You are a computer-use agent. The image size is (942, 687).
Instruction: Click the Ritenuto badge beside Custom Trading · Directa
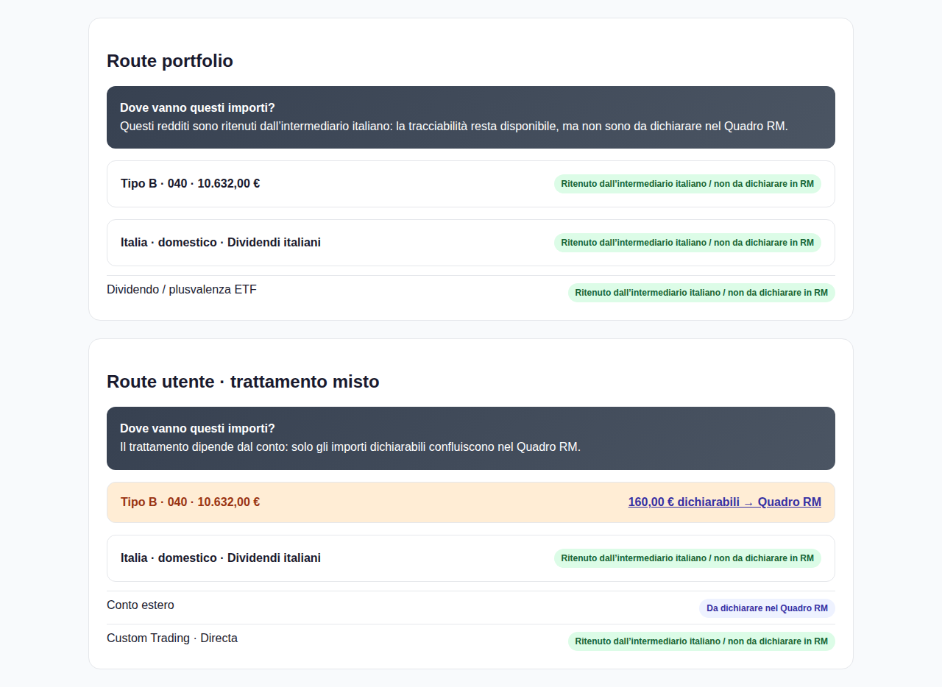click(x=701, y=641)
